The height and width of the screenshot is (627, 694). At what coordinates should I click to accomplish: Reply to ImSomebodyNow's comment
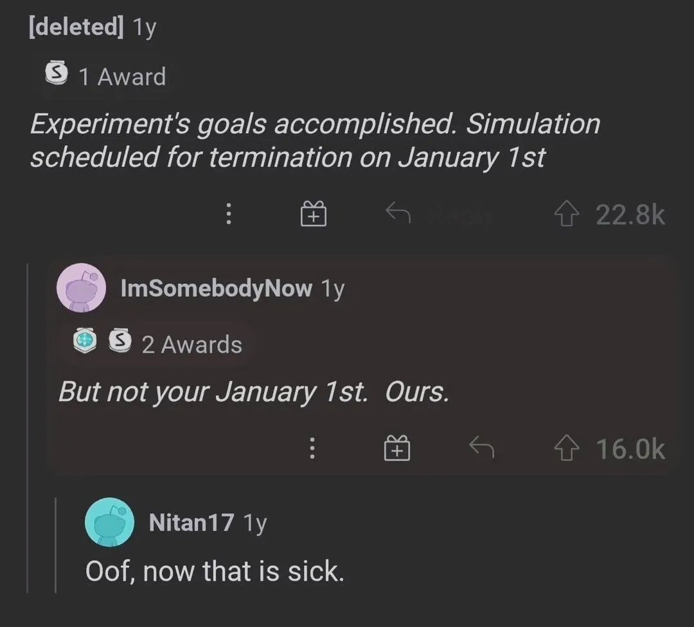(481, 448)
